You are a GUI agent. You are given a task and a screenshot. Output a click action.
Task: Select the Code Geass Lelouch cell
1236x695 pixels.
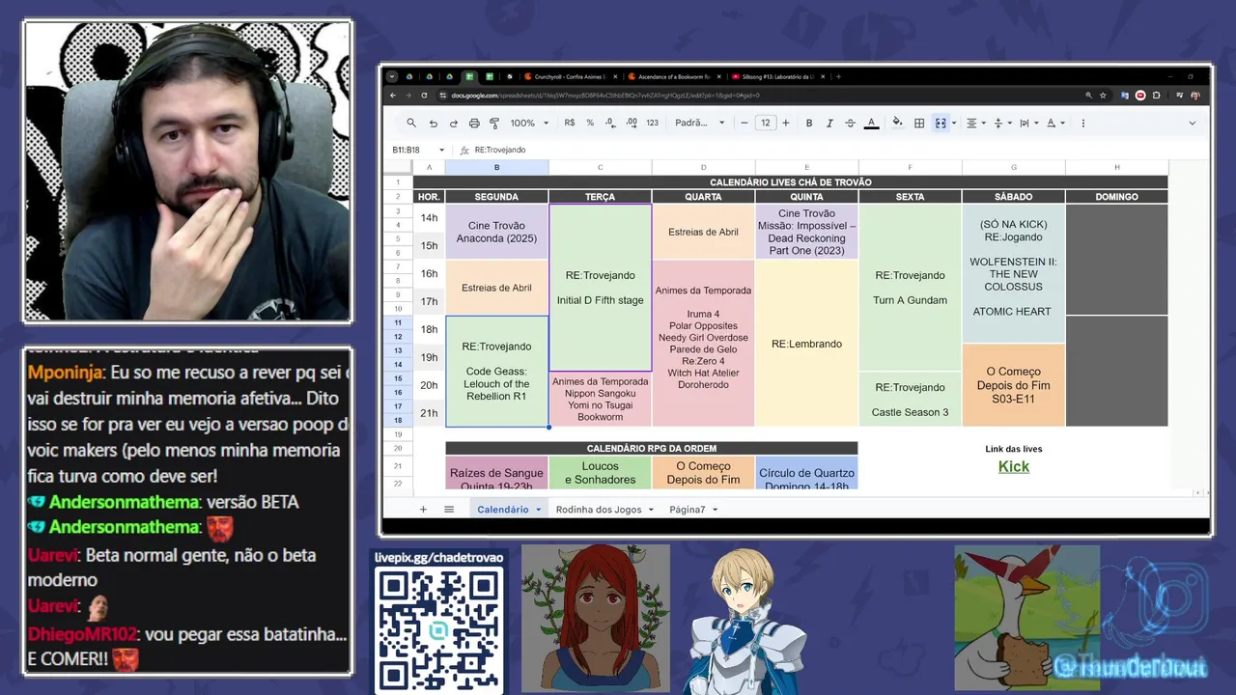click(496, 372)
